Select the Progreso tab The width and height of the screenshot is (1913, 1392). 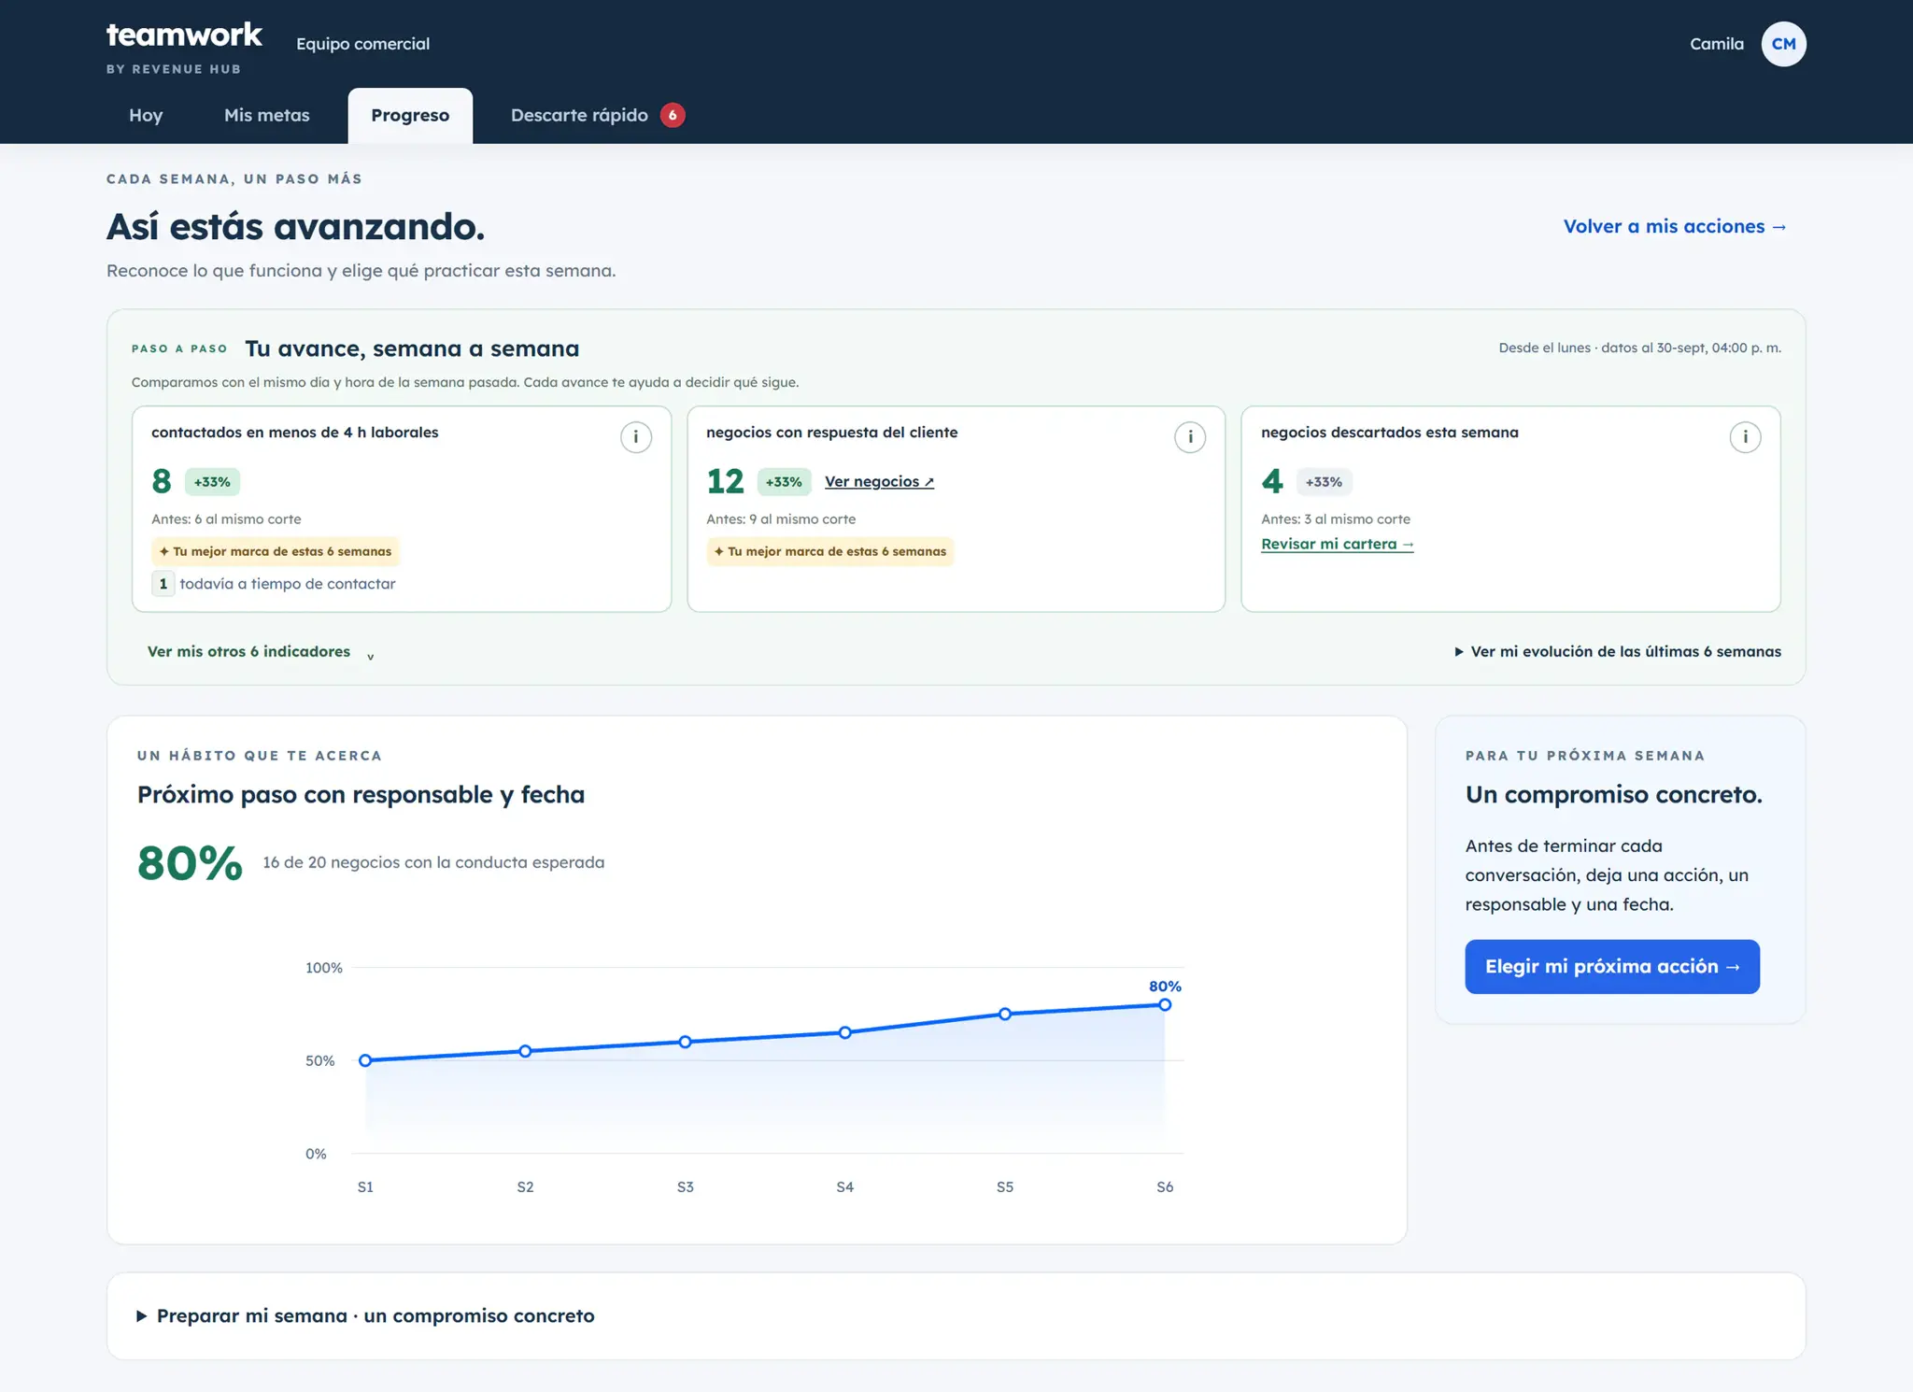[x=410, y=115]
